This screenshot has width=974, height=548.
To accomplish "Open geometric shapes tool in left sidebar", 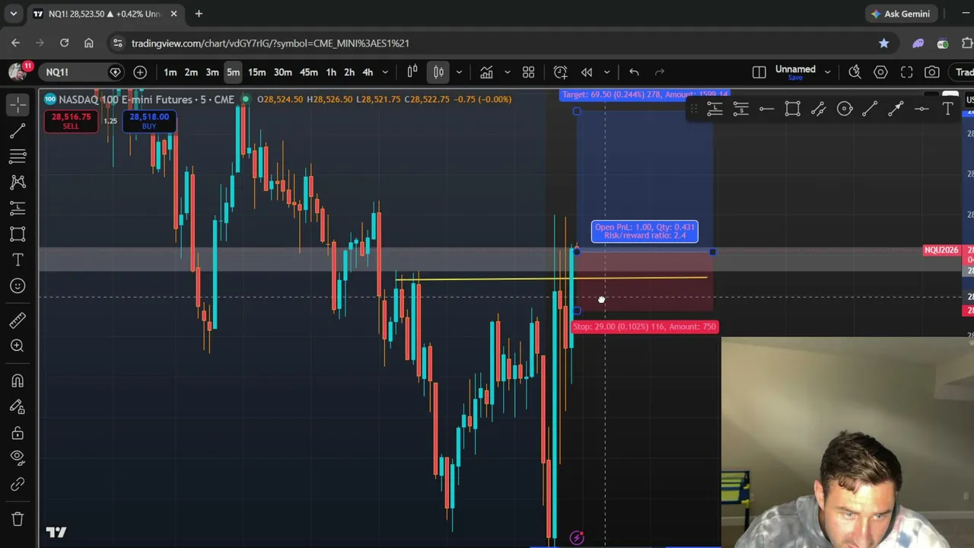I will point(18,234).
